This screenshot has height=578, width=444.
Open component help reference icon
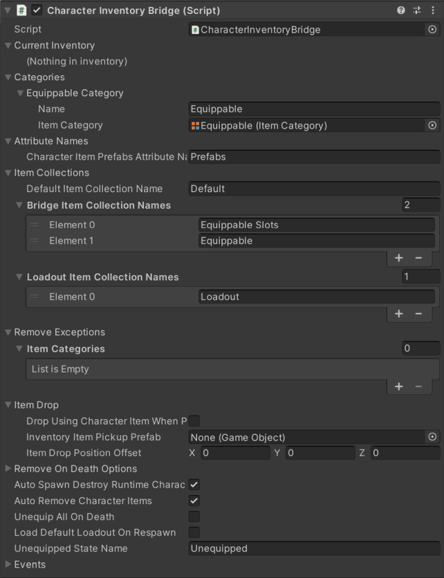click(401, 10)
